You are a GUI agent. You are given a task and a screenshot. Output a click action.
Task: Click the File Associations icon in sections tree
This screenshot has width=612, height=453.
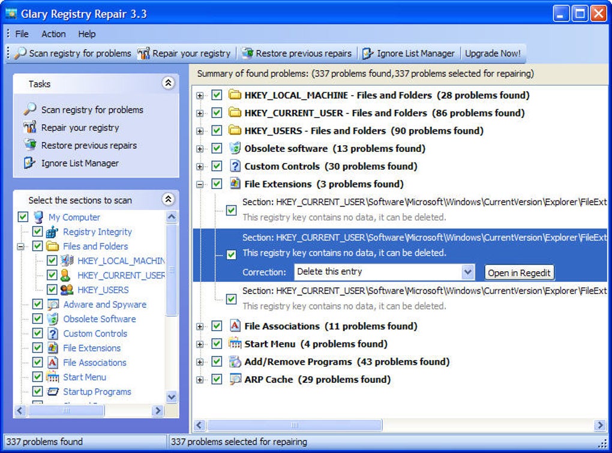(x=53, y=362)
